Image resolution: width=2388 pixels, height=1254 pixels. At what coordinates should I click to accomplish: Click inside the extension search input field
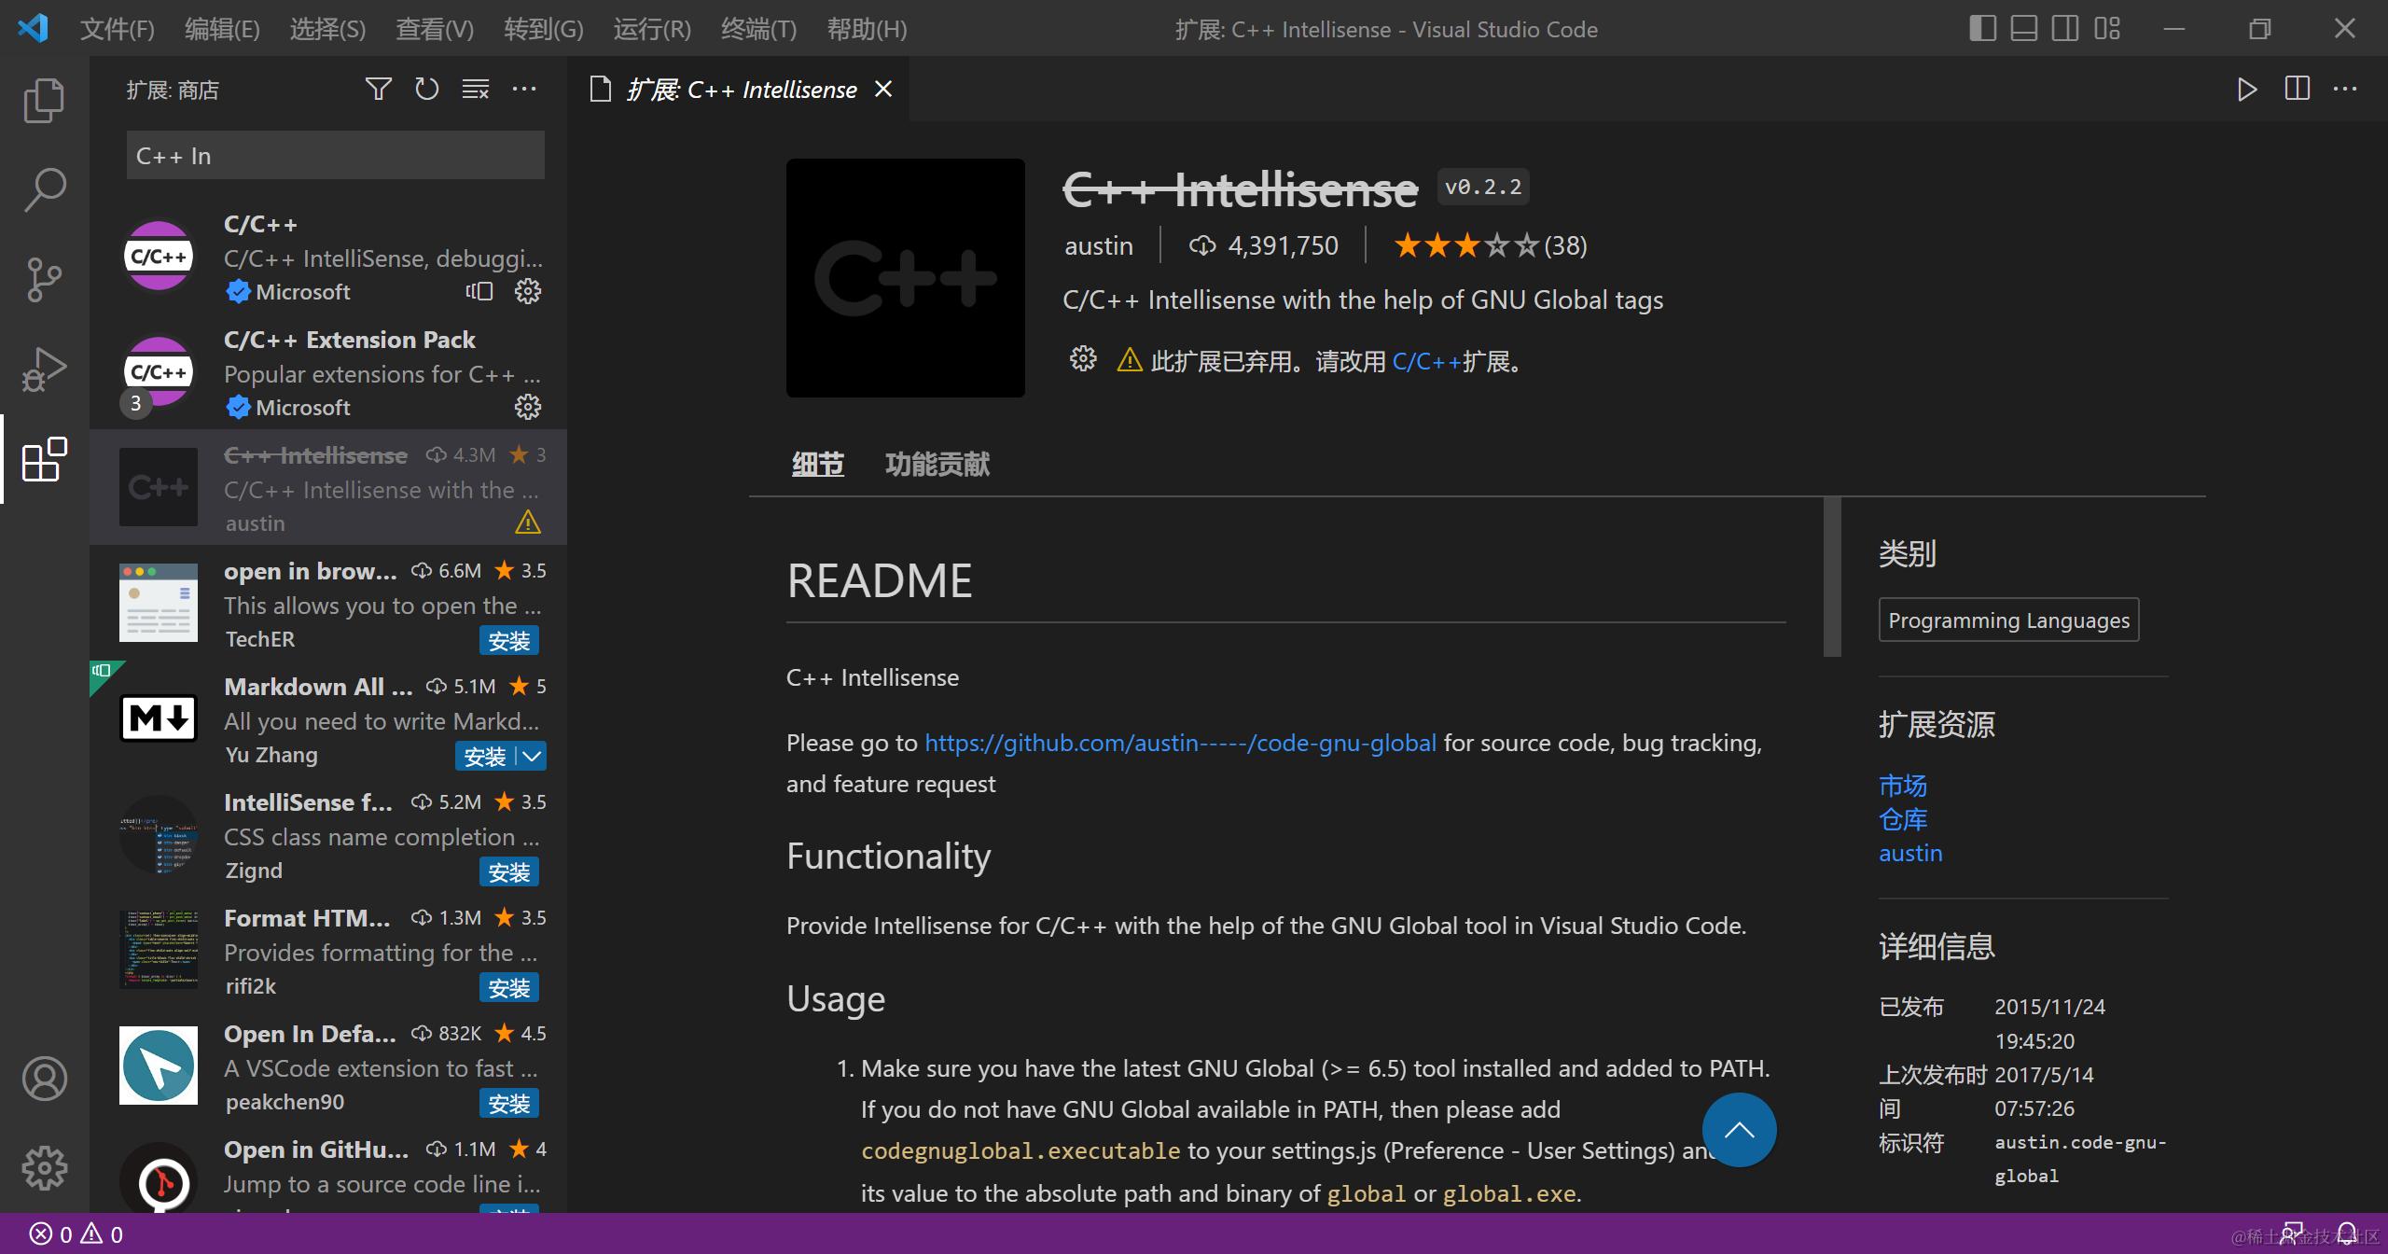coord(334,155)
